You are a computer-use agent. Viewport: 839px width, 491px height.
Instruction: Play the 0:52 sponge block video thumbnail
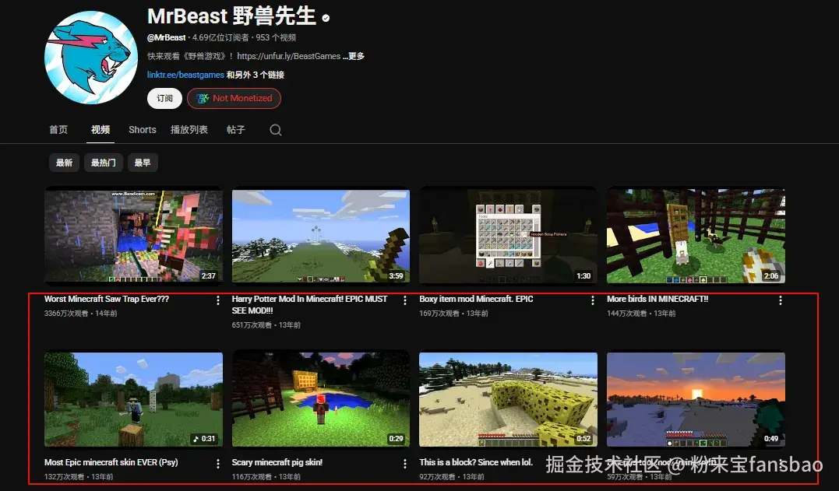tap(508, 399)
